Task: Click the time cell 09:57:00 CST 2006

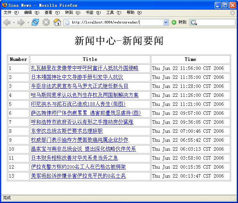Action: (x=190, y=113)
